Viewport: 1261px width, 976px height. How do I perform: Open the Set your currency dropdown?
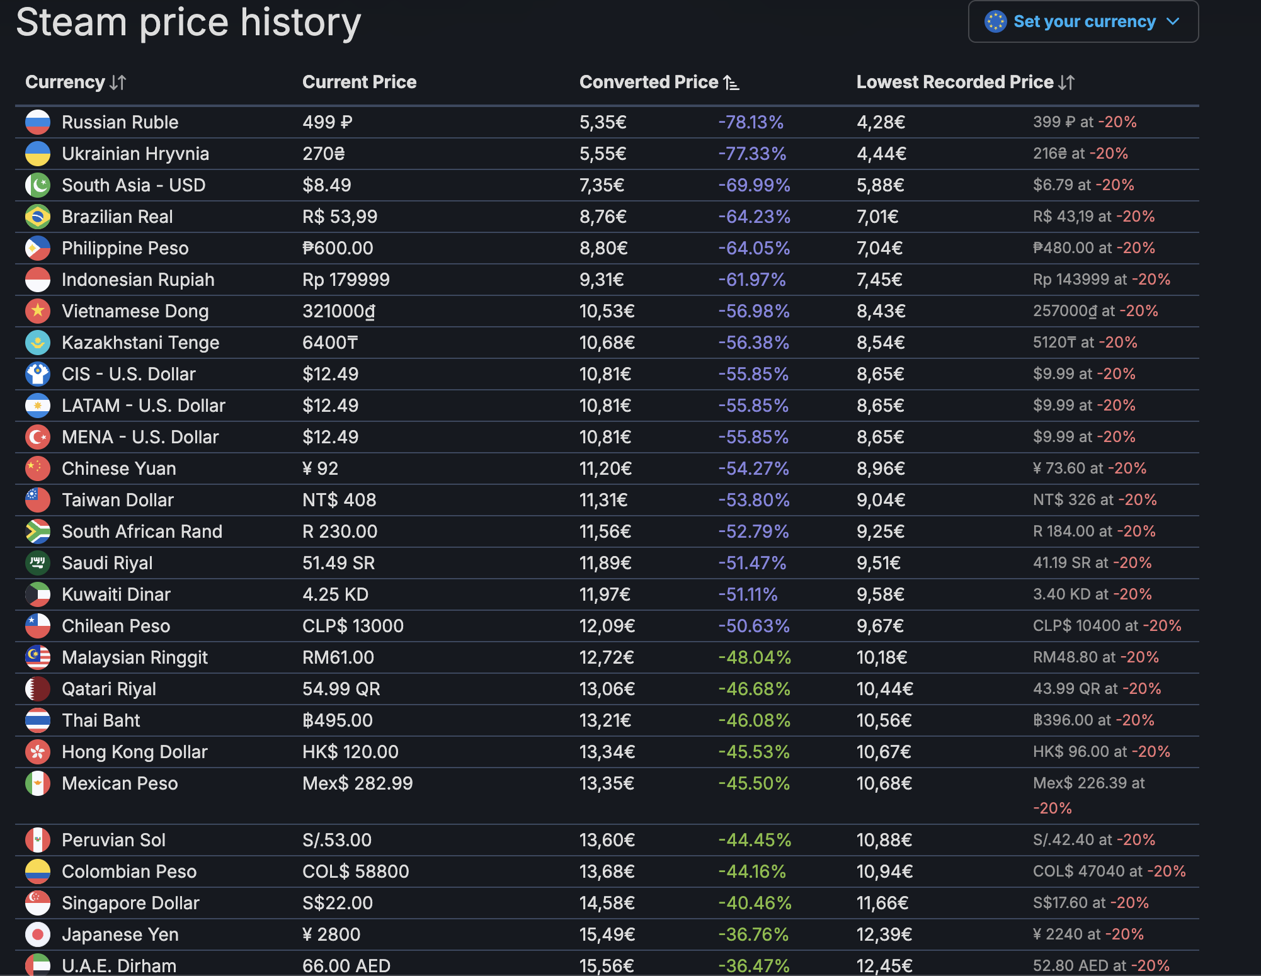tap(1083, 21)
